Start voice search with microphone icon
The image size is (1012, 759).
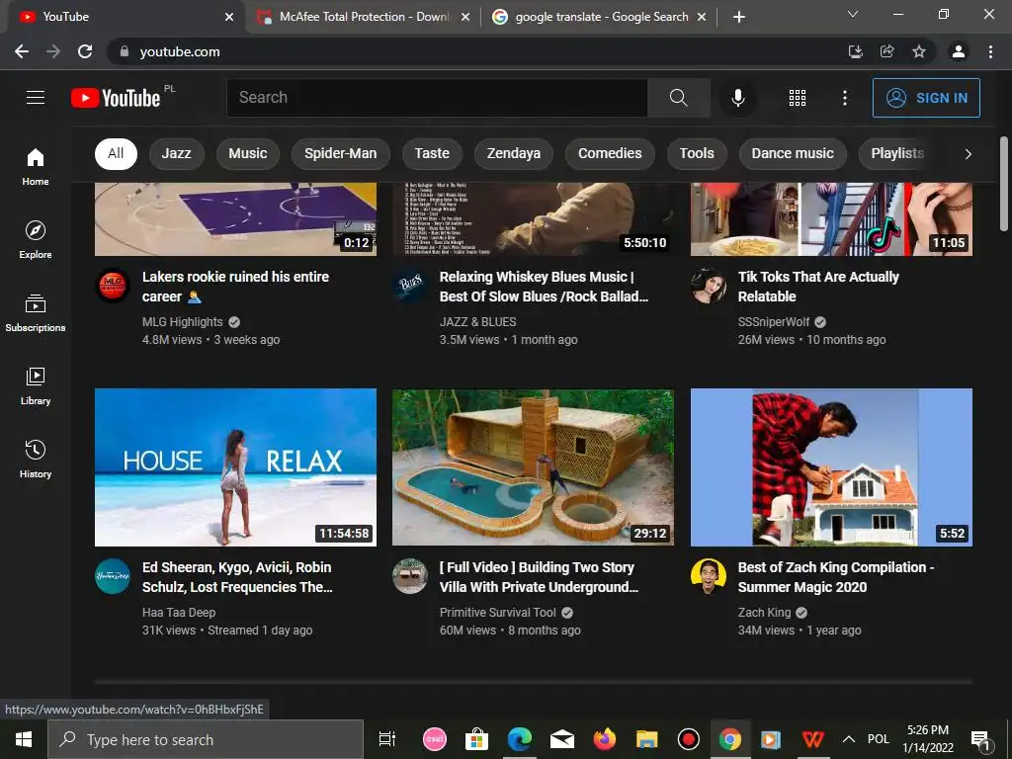(738, 98)
